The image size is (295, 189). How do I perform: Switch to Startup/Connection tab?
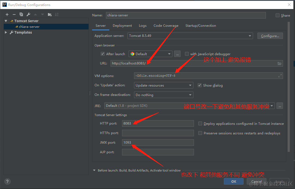pyautogui.click(x=200, y=26)
